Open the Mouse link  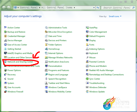92,57
